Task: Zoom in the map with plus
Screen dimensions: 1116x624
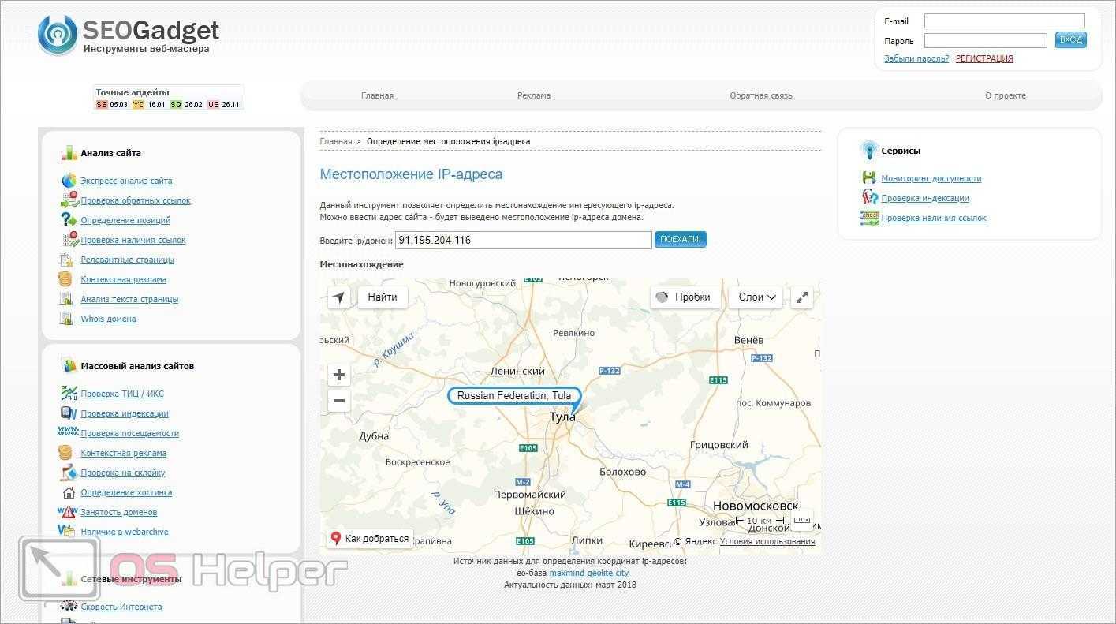Action: (339, 375)
